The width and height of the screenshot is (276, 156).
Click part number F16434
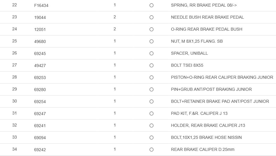(x=41, y=5)
